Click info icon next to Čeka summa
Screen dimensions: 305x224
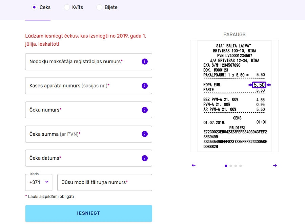click(x=145, y=134)
